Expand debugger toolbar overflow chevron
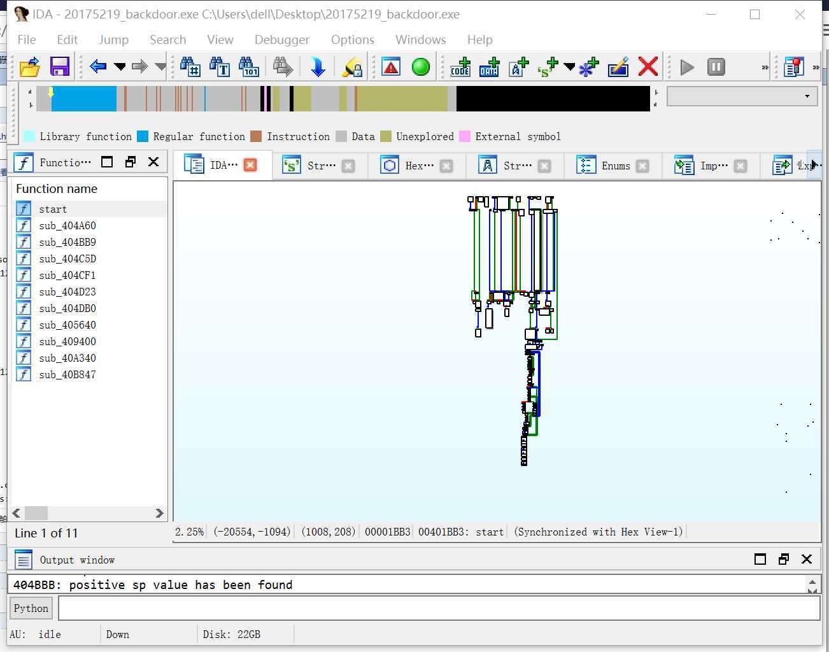This screenshot has width=829, height=652. click(765, 67)
